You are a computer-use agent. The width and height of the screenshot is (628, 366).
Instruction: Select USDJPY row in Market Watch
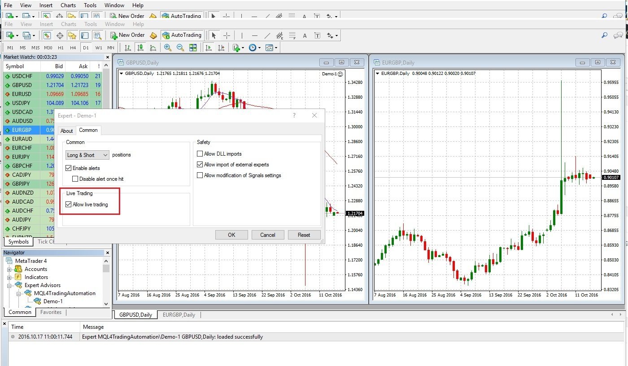[x=52, y=103]
